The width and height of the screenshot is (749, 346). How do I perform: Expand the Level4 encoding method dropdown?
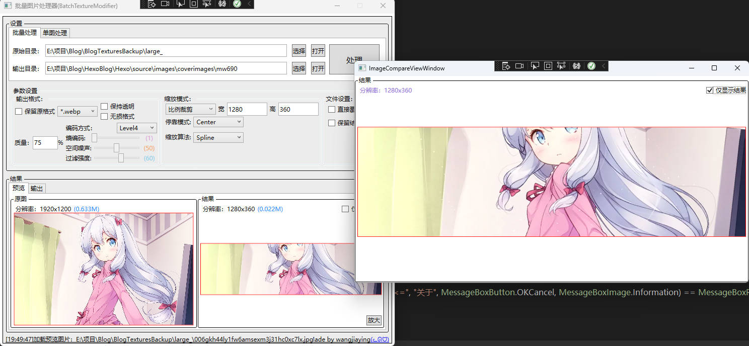(x=136, y=128)
